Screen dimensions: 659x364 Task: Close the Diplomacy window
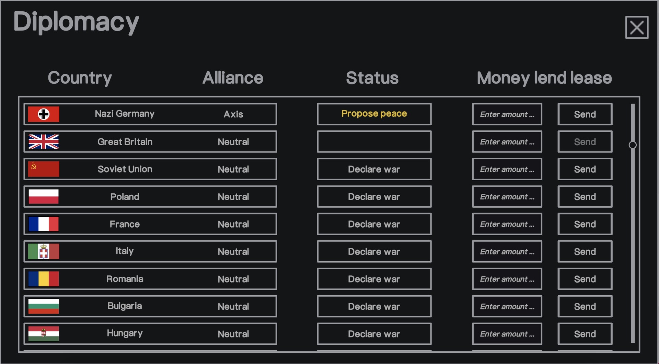637,27
